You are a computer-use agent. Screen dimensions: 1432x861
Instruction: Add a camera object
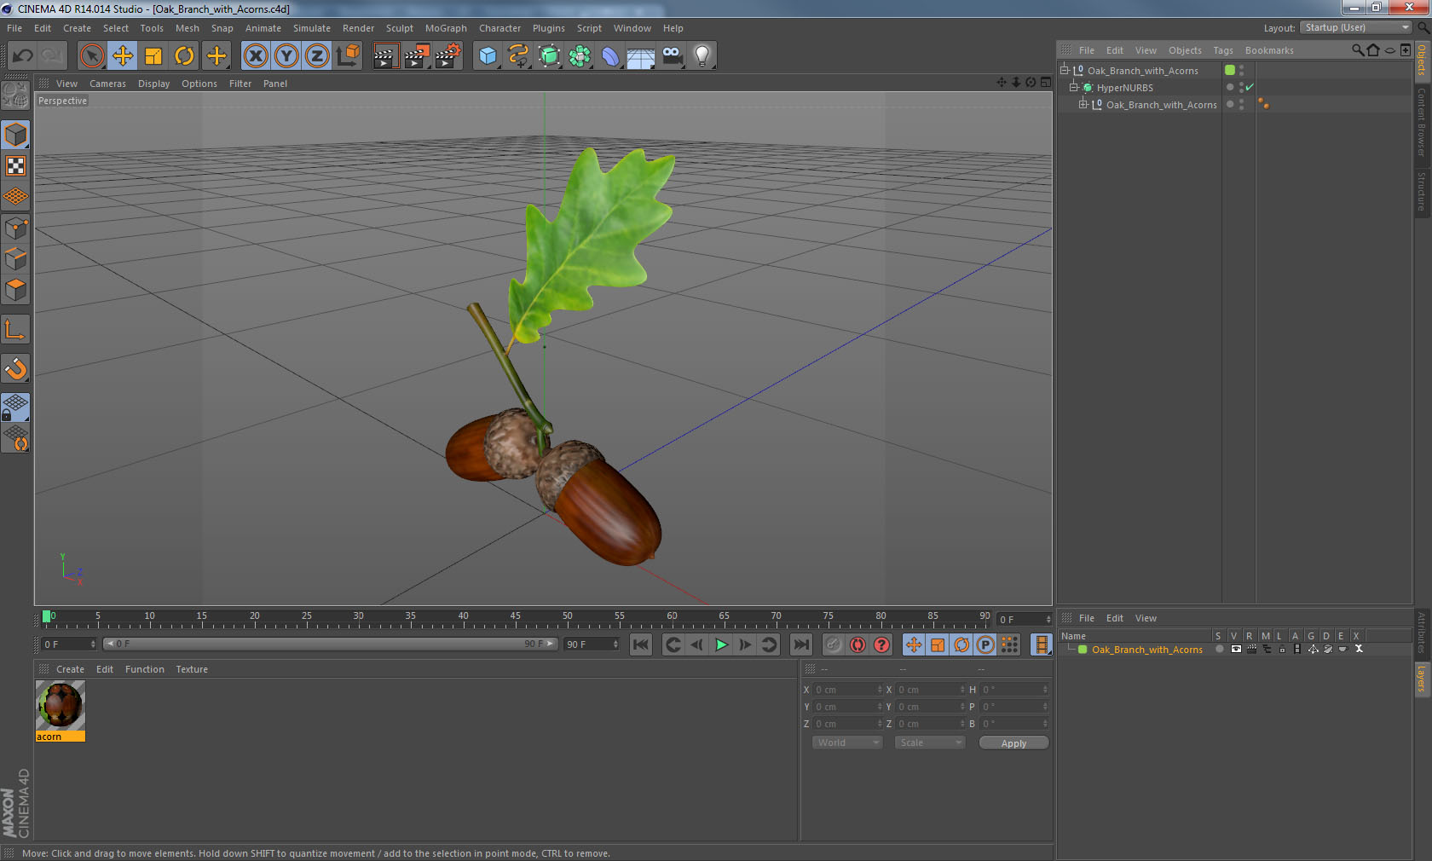pos(672,56)
